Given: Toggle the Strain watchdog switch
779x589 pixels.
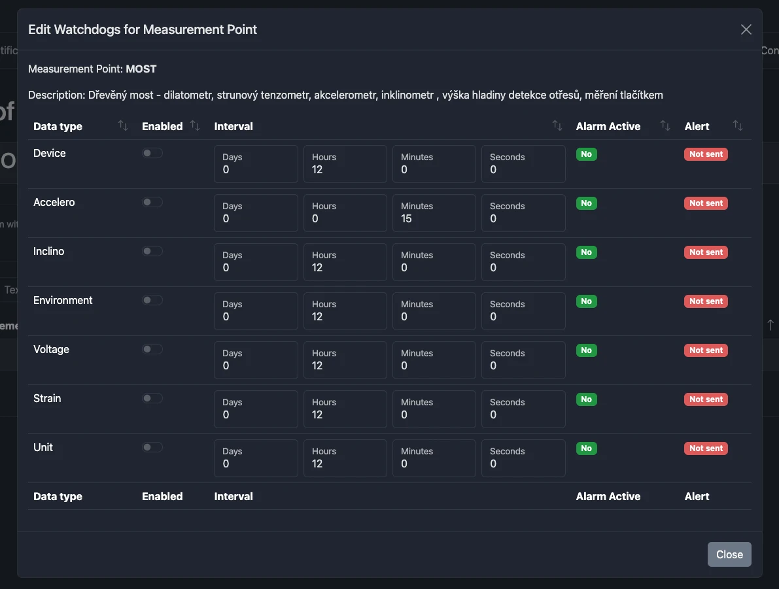Looking at the screenshot, I should click(152, 398).
